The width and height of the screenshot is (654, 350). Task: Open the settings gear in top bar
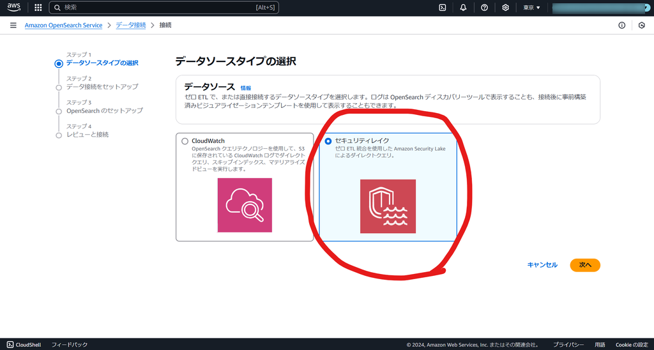[506, 8]
